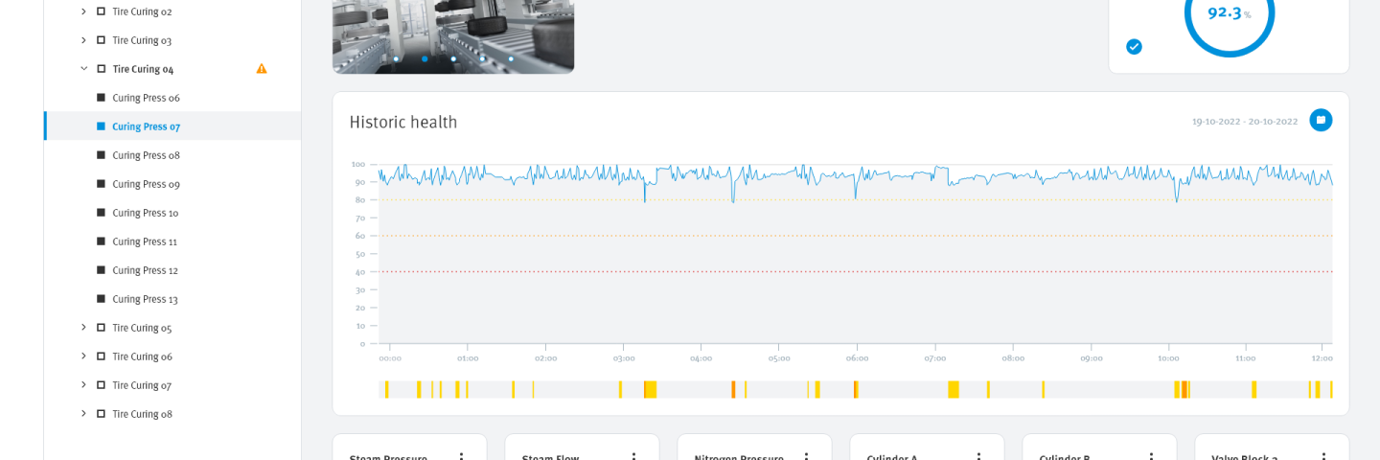This screenshot has height=460, width=1380.
Task: Click the 19-10-2022 - 20-10-2022 date range
Action: (x=1244, y=122)
